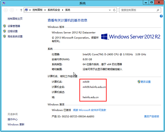Click shield icon beside 远程设置
The width and height of the screenshot is (165, 132).
click(4, 31)
